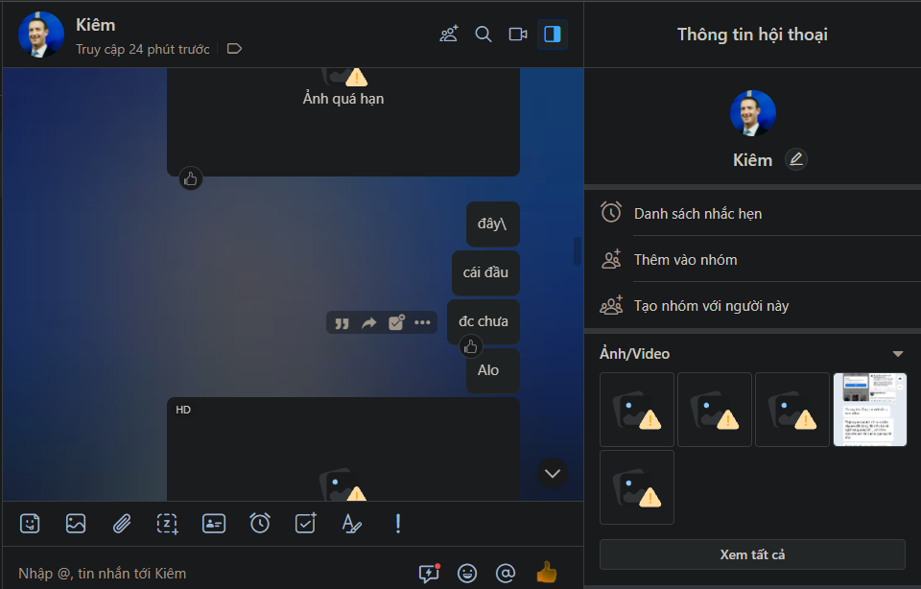Create a reminder with alarm clock icon

pos(260,524)
